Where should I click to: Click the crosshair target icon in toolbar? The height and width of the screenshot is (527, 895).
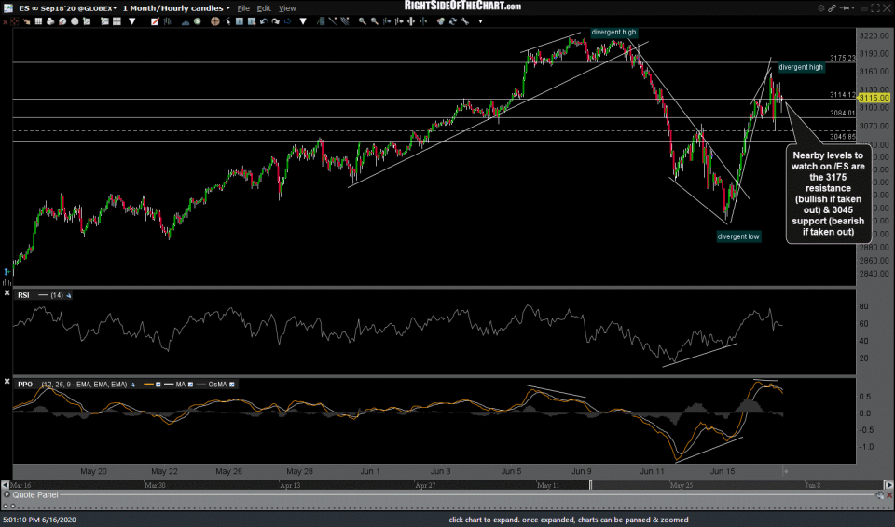tap(15, 21)
